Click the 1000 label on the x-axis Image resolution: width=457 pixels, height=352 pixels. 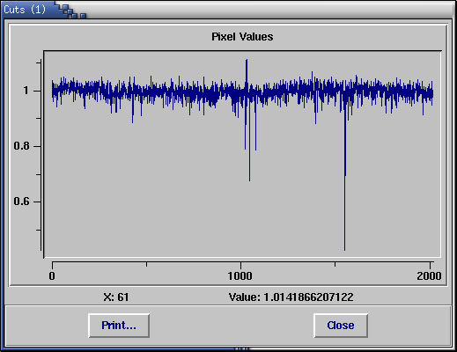tap(240, 276)
